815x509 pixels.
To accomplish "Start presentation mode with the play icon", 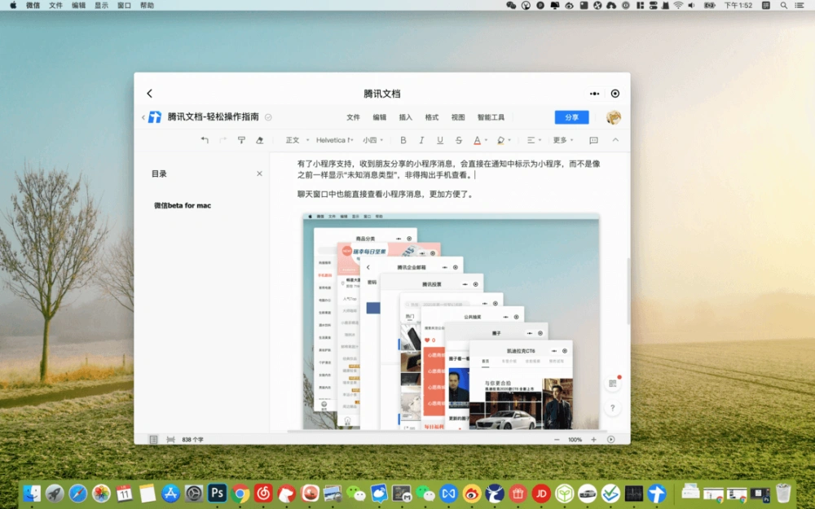I will pyautogui.click(x=610, y=440).
